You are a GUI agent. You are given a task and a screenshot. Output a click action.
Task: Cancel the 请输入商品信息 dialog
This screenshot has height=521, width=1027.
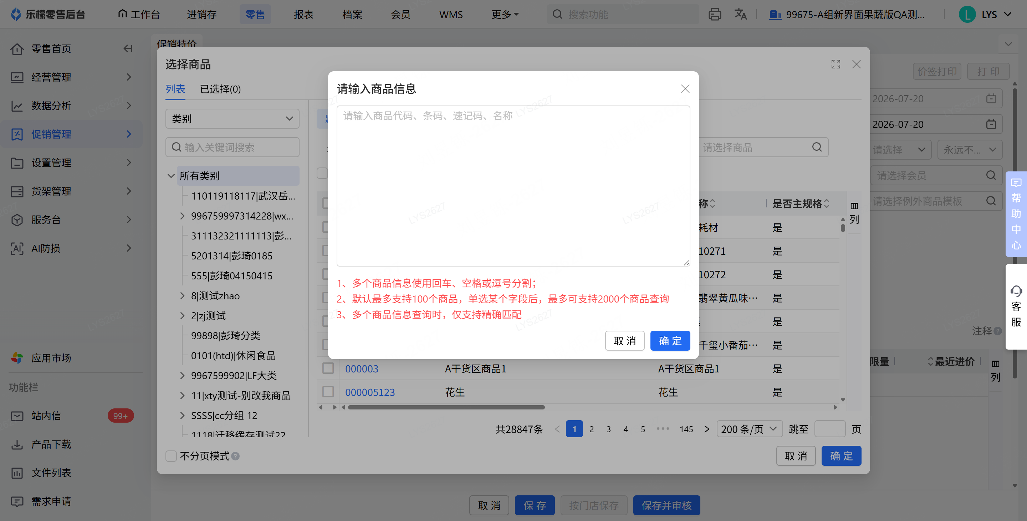(625, 341)
